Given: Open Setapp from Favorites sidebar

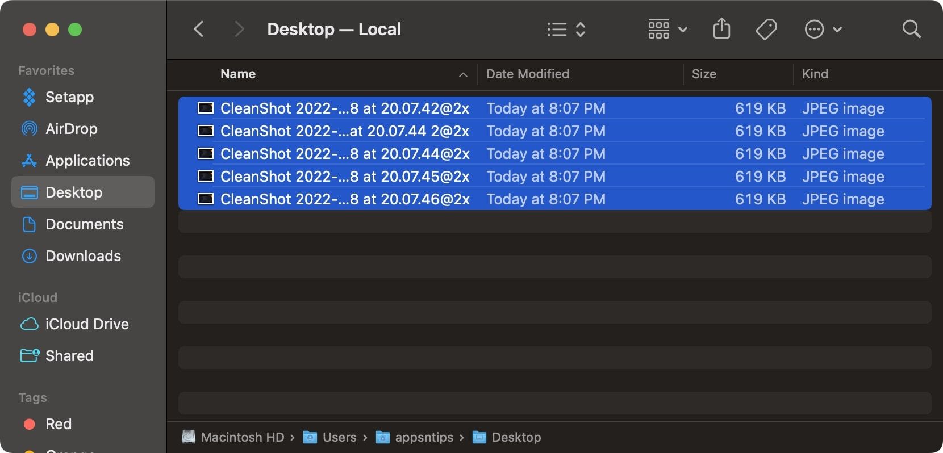Looking at the screenshot, I should pyautogui.click(x=69, y=97).
